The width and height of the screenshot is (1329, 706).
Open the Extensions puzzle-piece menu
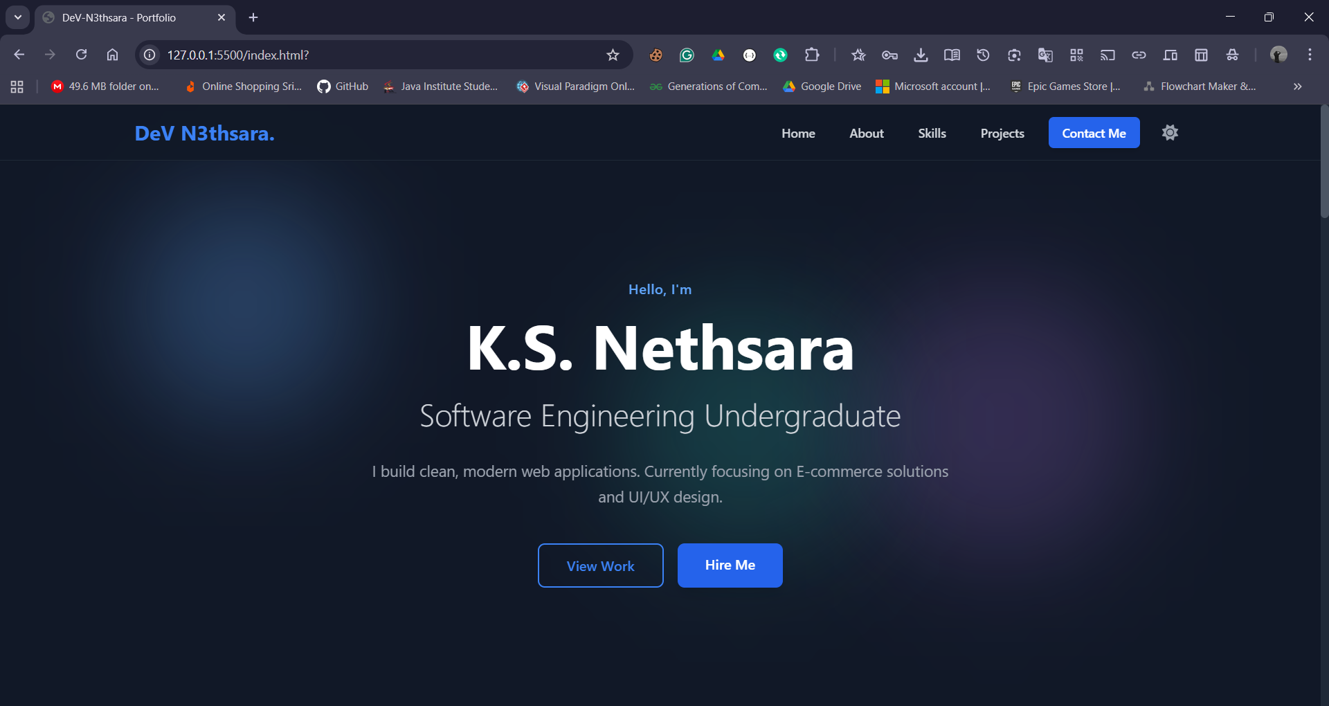click(x=813, y=55)
